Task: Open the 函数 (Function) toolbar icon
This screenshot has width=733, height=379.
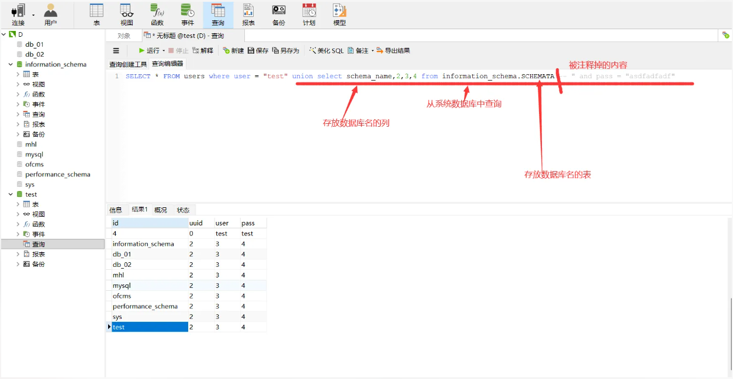Action: point(157,15)
